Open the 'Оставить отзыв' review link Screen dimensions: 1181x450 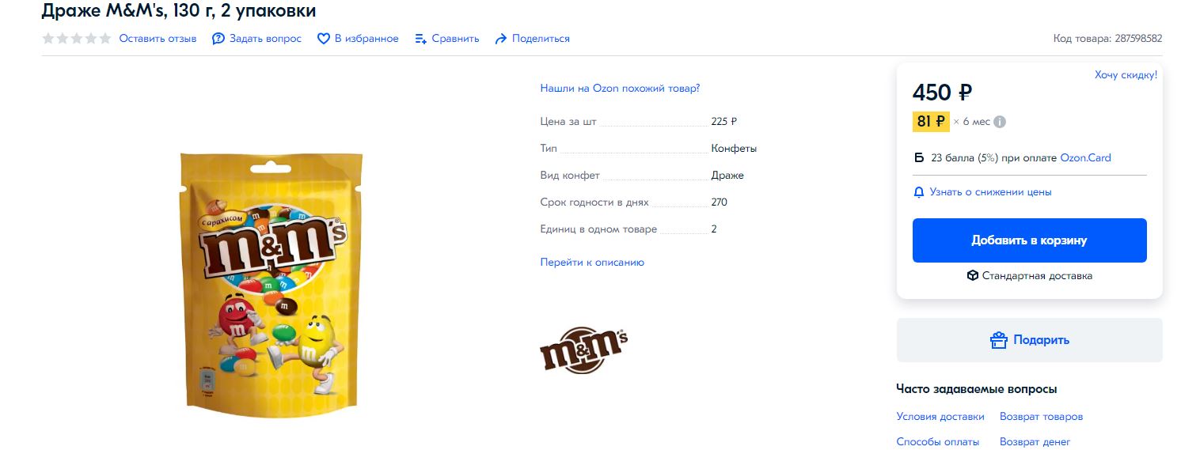158,38
